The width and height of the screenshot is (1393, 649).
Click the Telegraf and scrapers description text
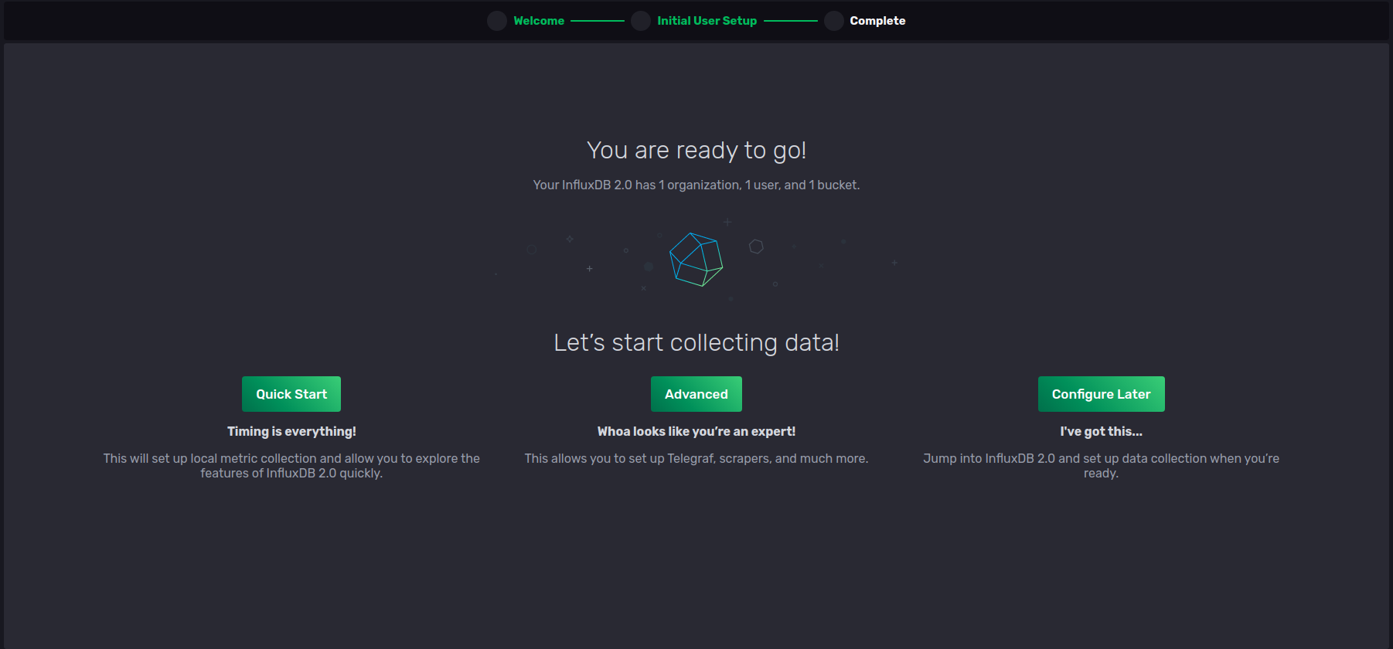tap(696, 458)
